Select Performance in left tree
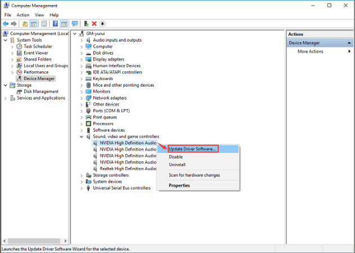The image size is (355, 253). 36,72
